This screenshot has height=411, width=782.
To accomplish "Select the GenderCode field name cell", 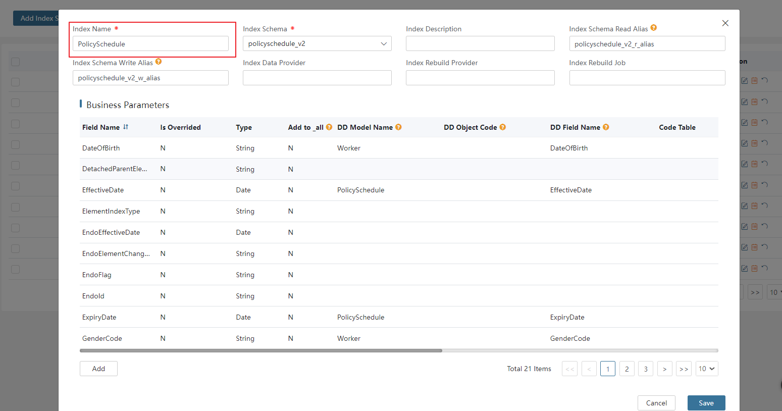I will tap(102, 338).
